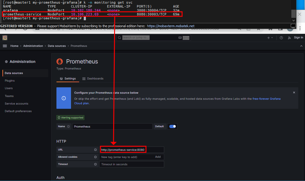305x181 pixels.
Task: Dismiss the Configure Prometheus info banner
Action: point(294,92)
